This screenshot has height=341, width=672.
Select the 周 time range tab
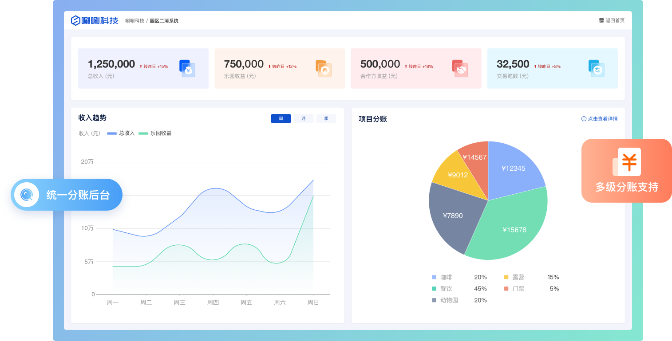click(281, 118)
